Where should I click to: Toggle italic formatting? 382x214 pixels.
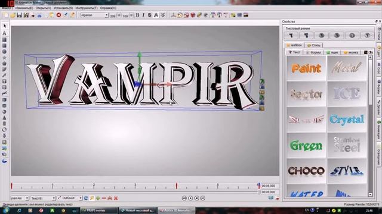(143, 15)
